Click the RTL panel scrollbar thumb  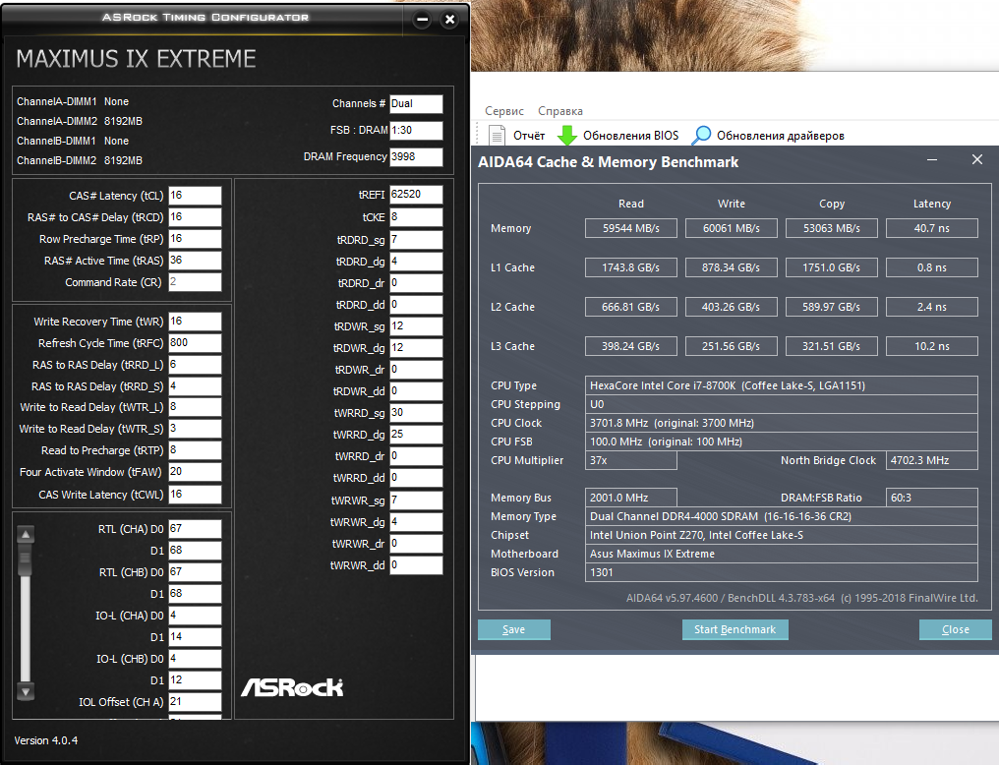pos(26,559)
